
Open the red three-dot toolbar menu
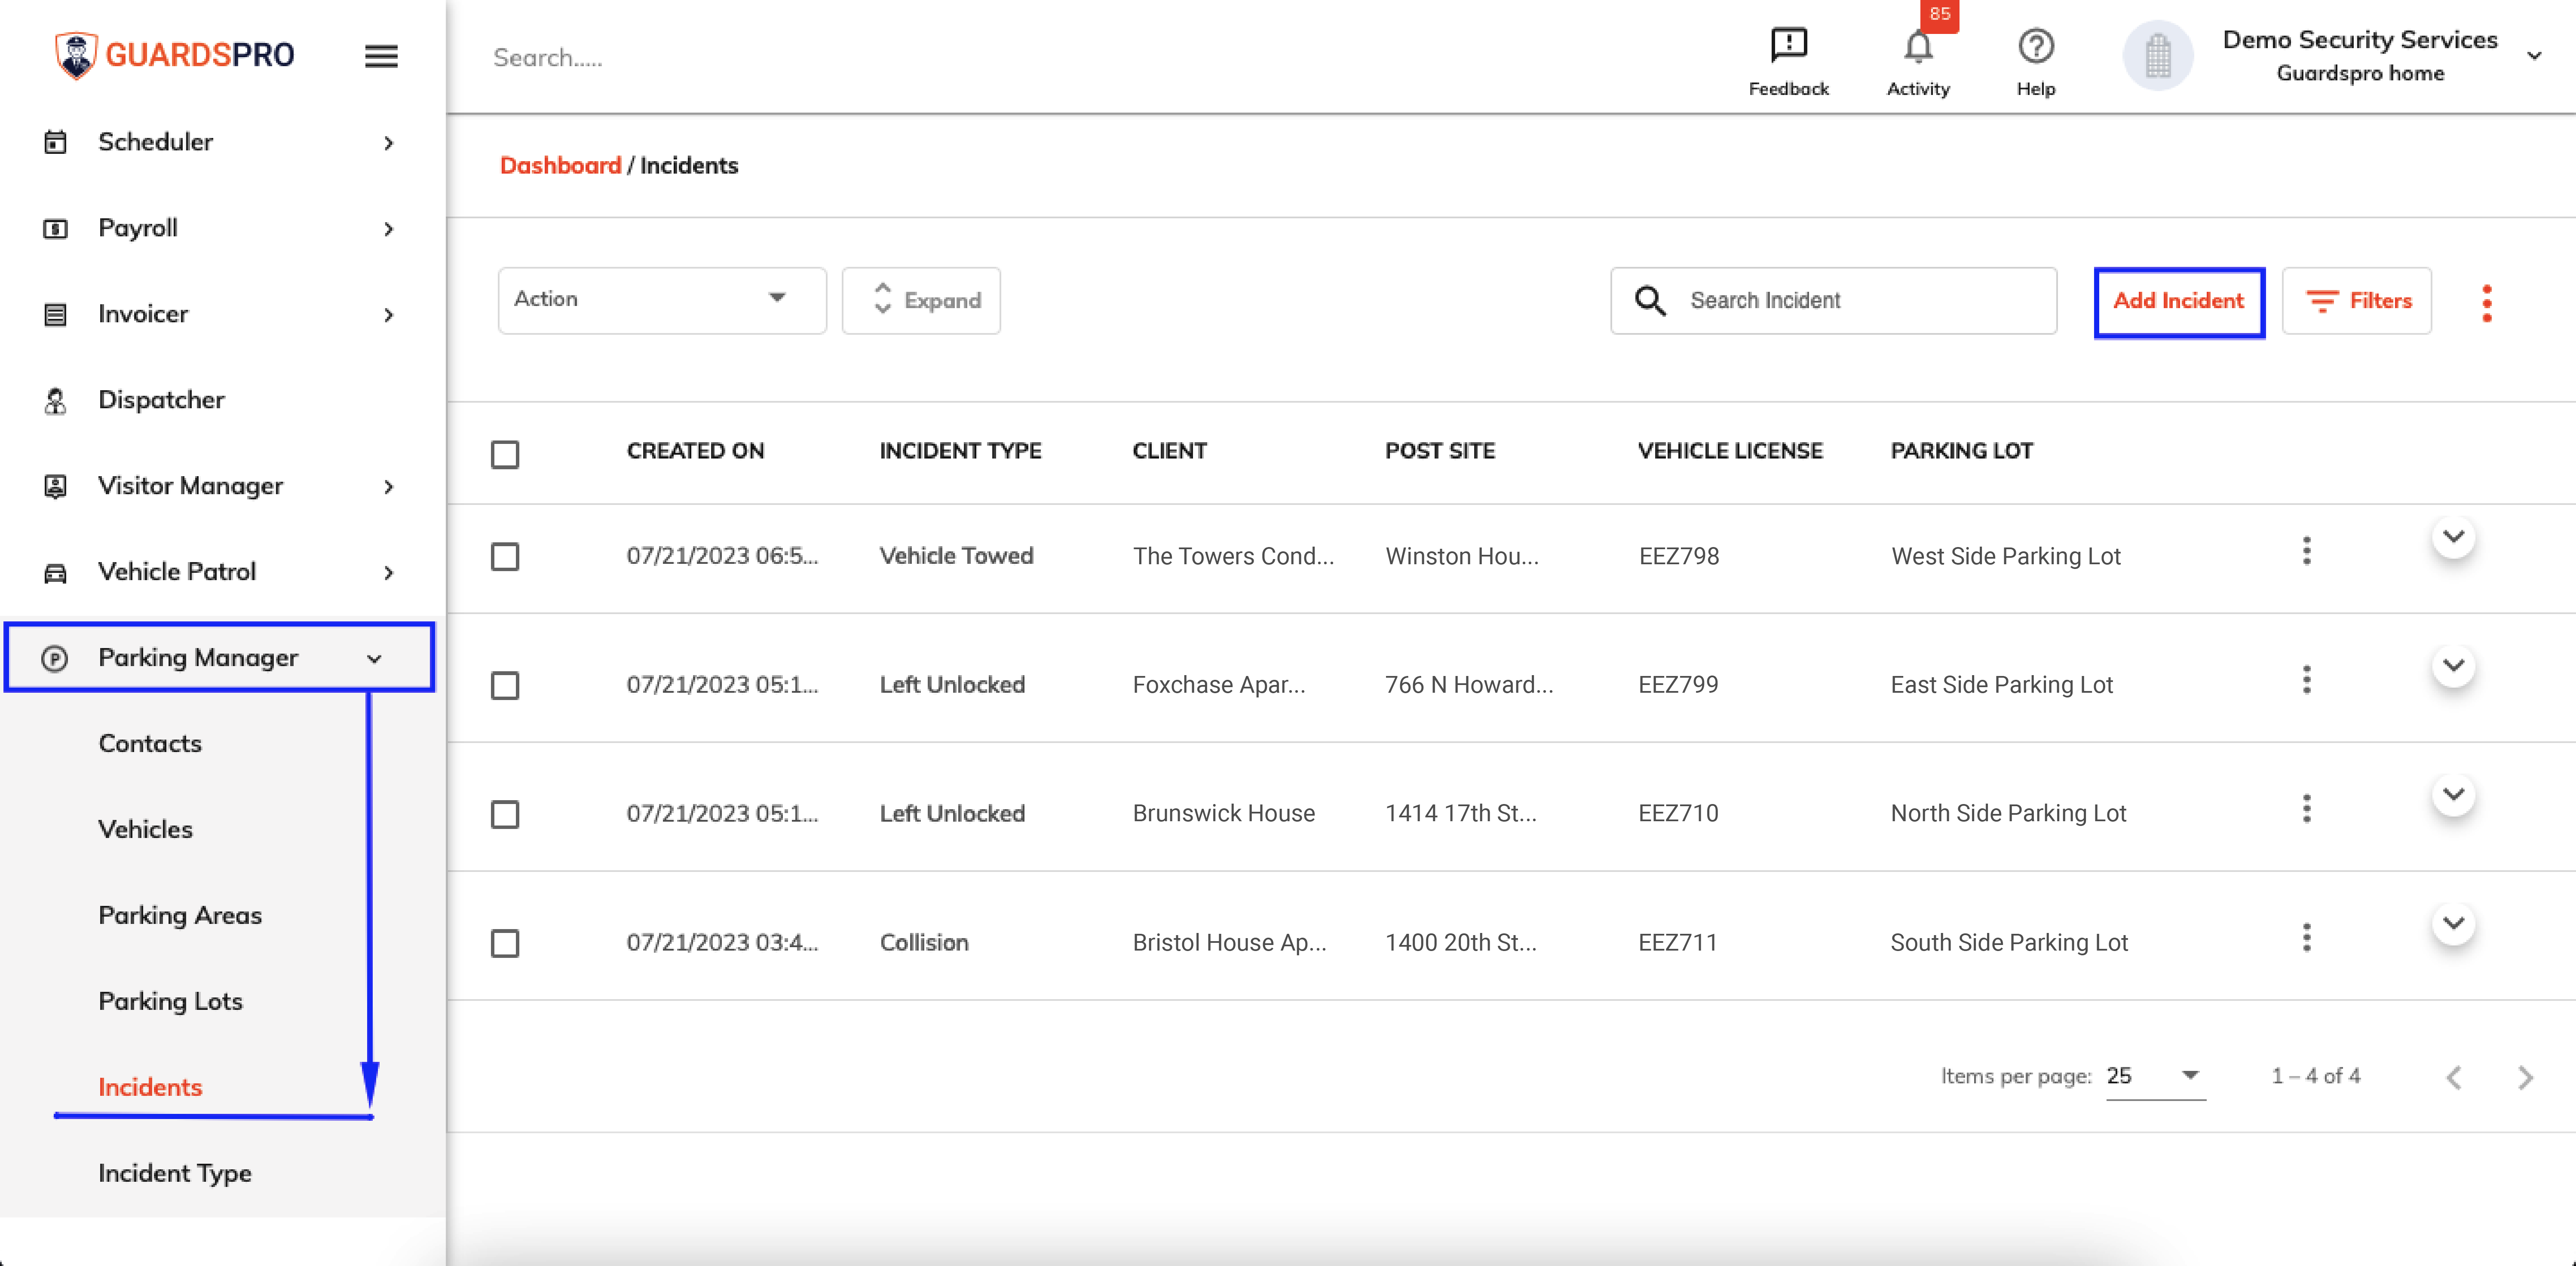point(2486,303)
